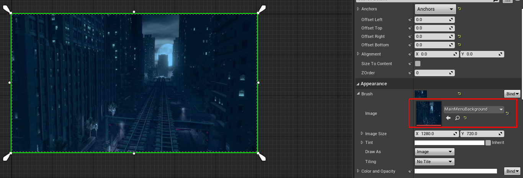523x178 pixels.
Task: Open the Tiling dropdown showing No Tile
Action: click(x=435, y=162)
